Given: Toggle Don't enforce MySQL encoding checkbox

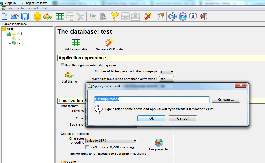Looking at the screenshot, I should [87, 147].
